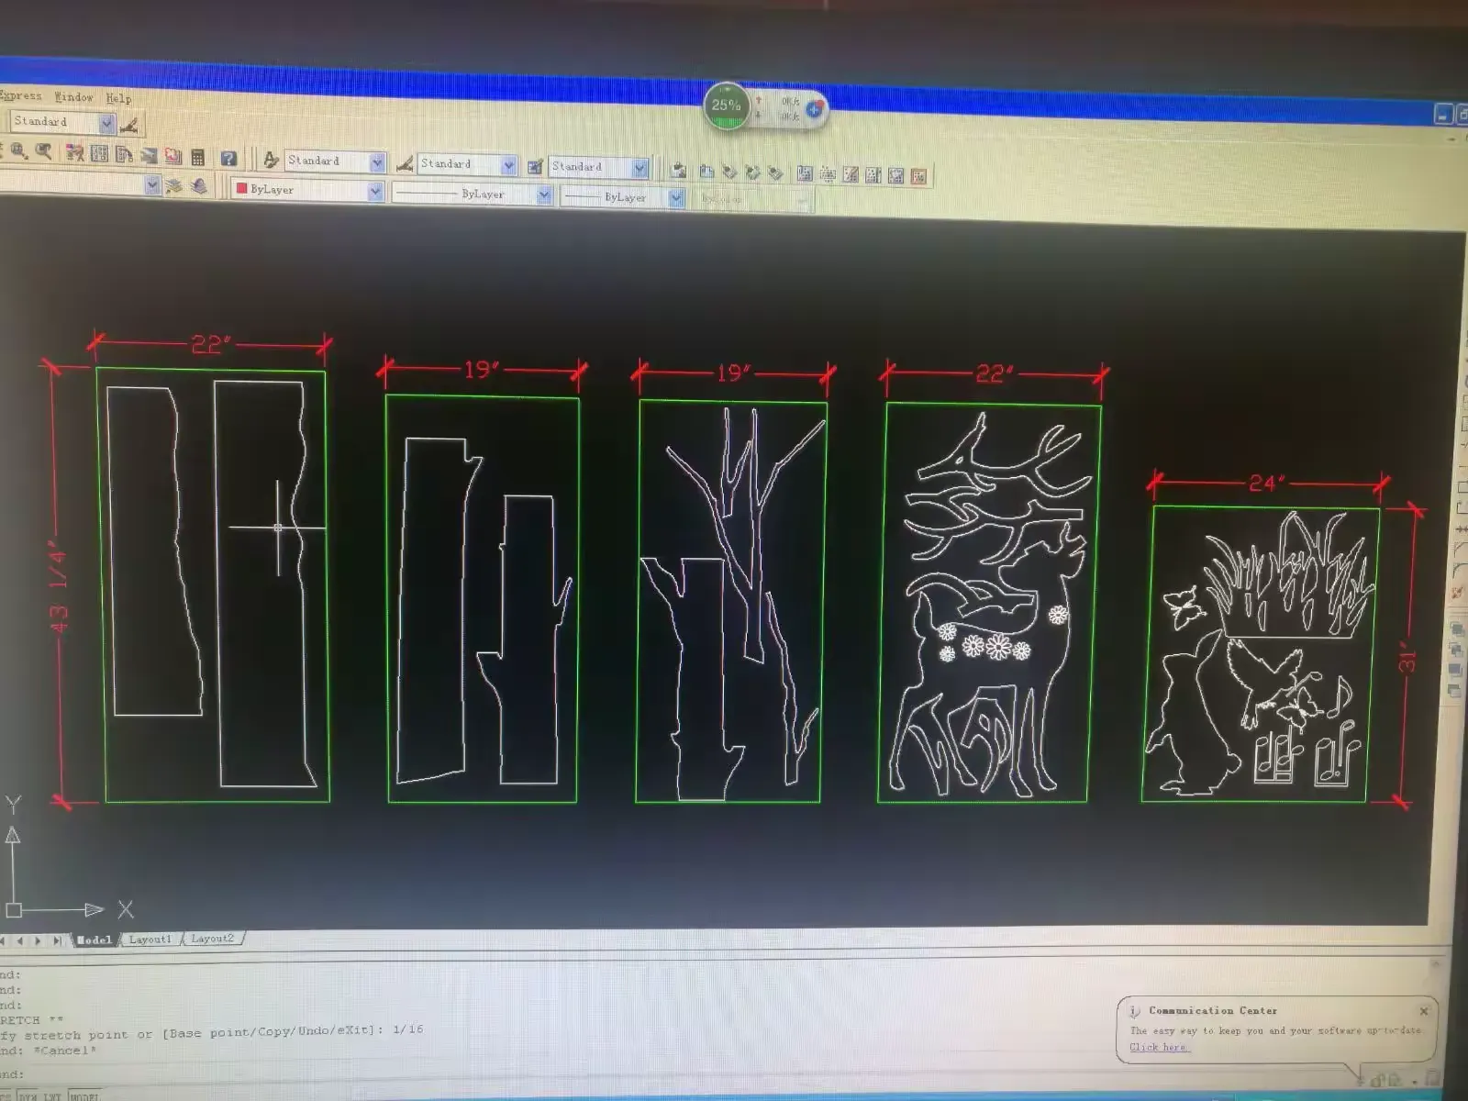Open the QuickCalc calculator icon
Screen dimensions: 1468x1101
click(x=197, y=157)
